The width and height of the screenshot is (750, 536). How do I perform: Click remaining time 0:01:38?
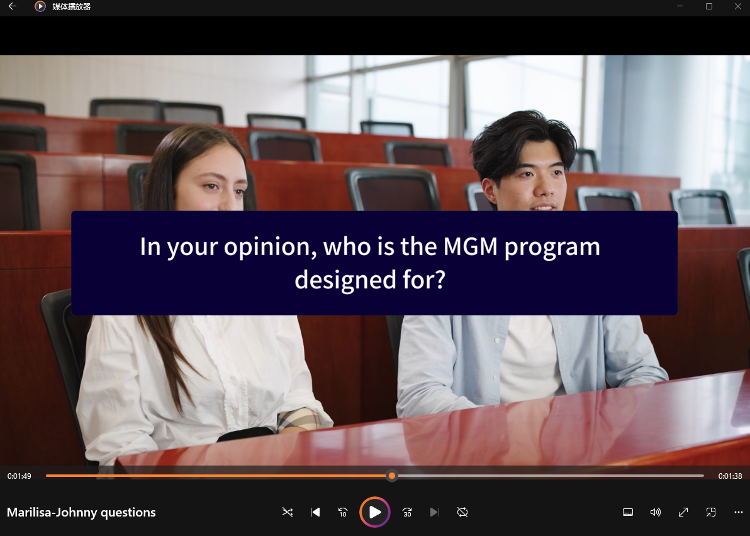coord(730,476)
